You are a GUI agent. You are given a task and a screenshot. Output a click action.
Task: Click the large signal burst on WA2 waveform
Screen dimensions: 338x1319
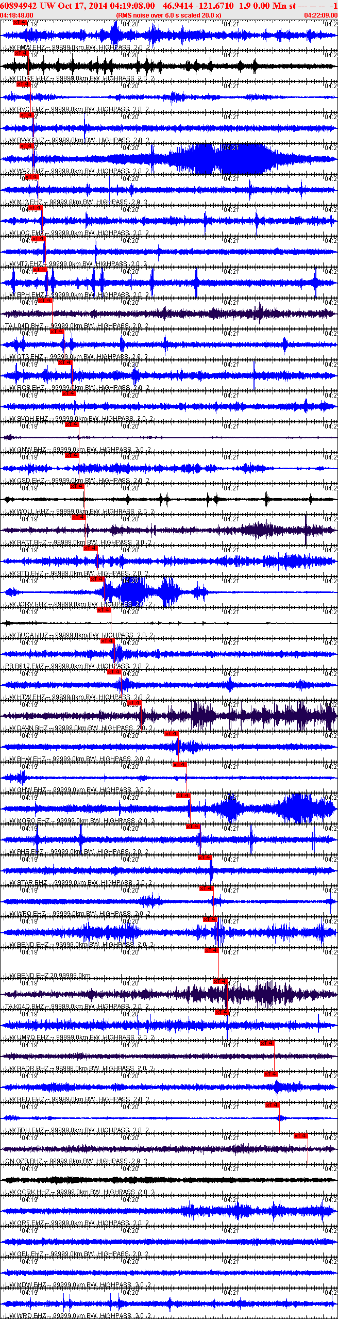(x=222, y=159)
